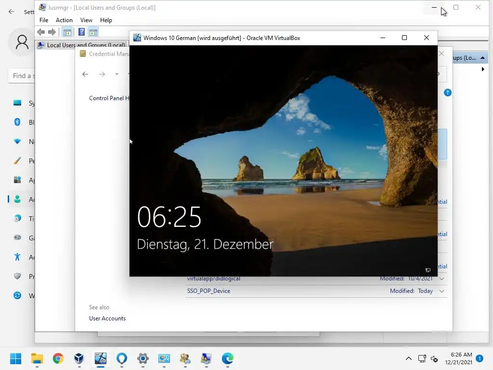Open the clock and date in taskbar
This screenshot has height=370, width=493.
pyautogui.click(x=459, y=358)
